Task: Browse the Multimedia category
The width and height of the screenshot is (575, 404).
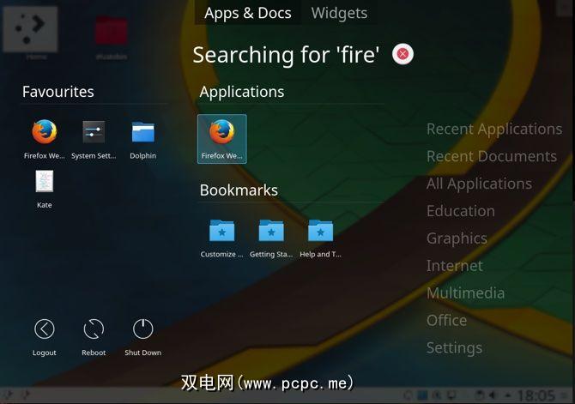Action: [465, 293]
